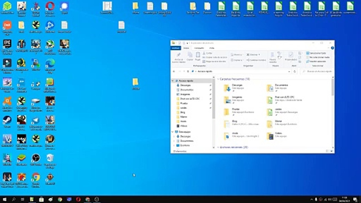Select the Epic Games Launcher desktop icon
Viewport: 361px width, 203px height.
point(7,47)
